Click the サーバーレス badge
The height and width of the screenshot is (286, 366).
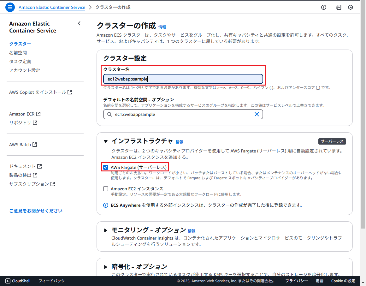pyautogui.click(x=332, y=141)
